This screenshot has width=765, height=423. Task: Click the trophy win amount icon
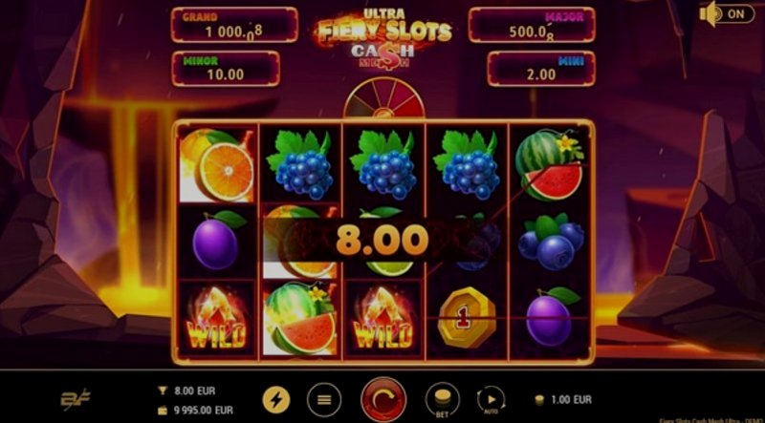click(x=163, y=391)
